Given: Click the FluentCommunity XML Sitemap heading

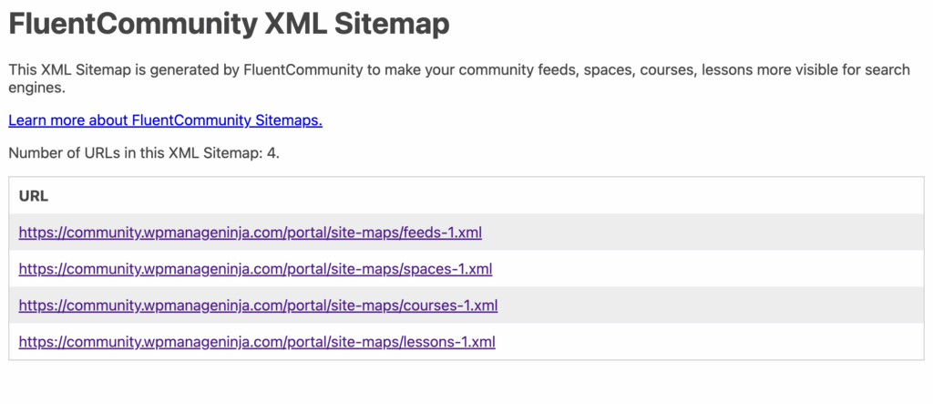Looking at the screenshot, I should 229,25.
